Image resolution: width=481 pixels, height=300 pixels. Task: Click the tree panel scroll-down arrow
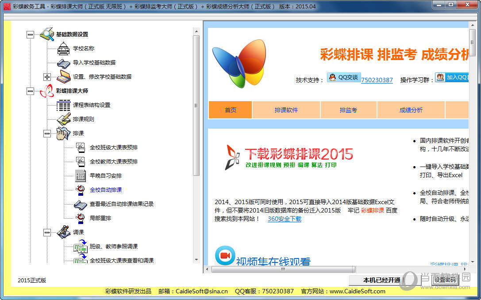coord(196,260)
